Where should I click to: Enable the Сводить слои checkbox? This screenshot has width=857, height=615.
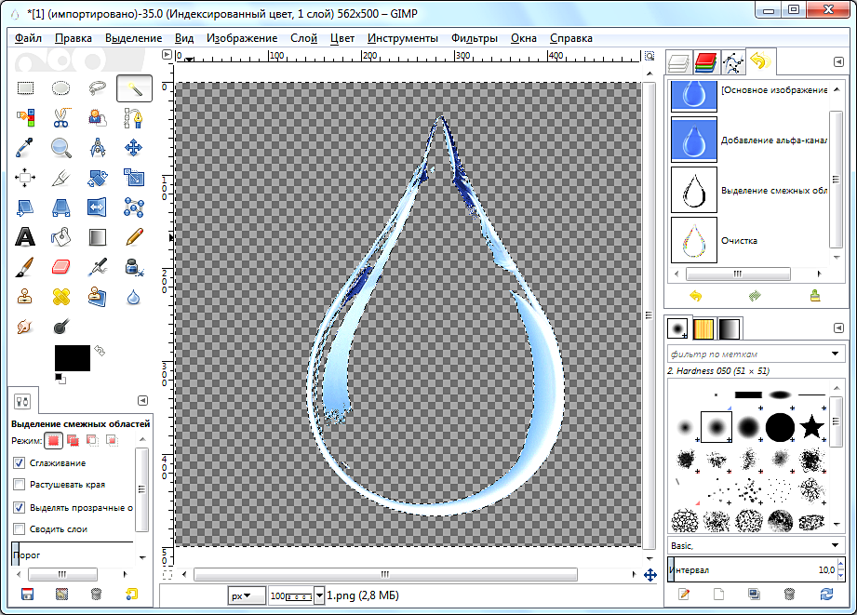[x=20, y=529]
